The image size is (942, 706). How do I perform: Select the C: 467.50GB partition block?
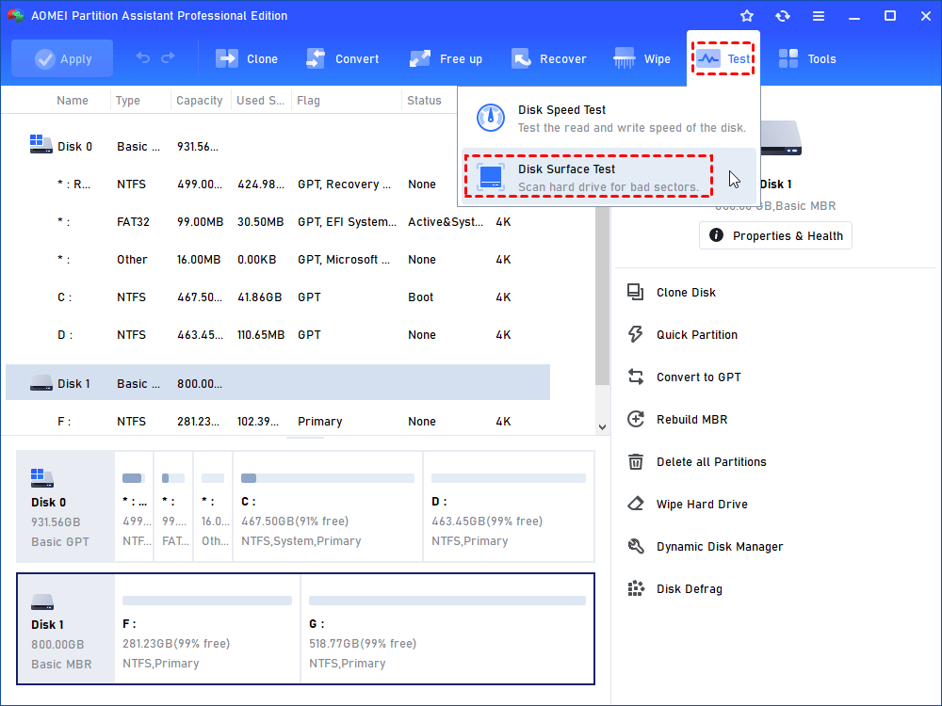click(328, 506)
